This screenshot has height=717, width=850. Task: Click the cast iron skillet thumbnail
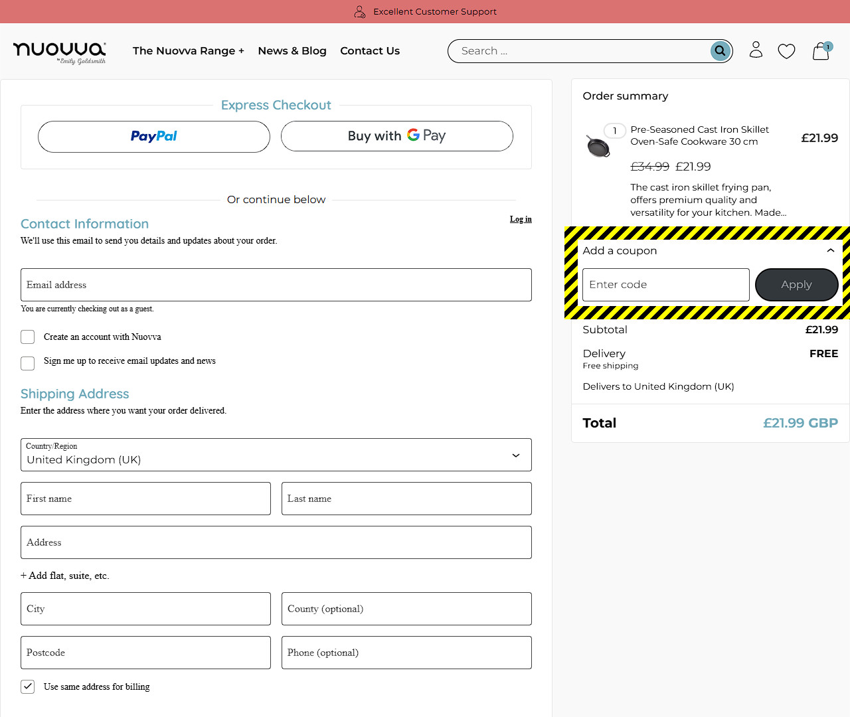[598, 146]
